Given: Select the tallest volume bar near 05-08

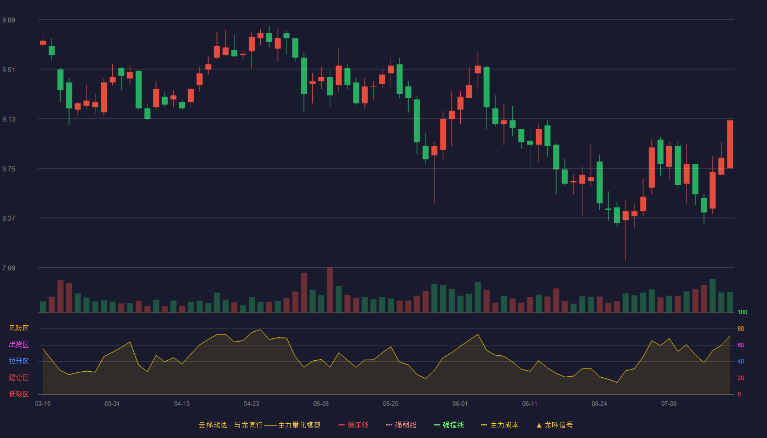Looking at the screenshot, I should tap(330, 290).
